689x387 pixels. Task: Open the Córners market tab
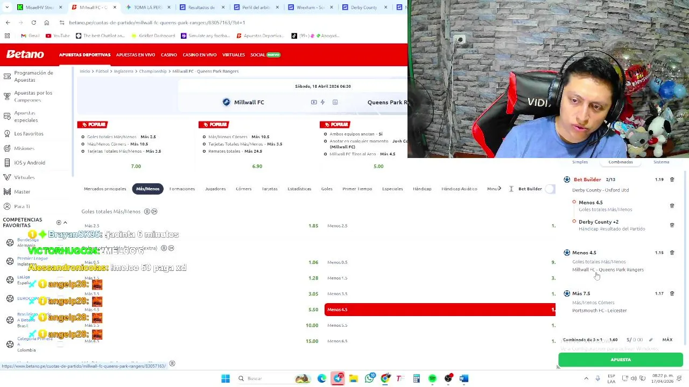[x=243, y=189]
